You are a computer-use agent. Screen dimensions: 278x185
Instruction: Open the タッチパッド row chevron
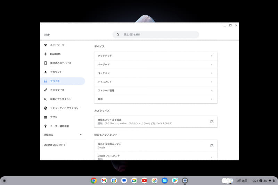coord(212,56)
